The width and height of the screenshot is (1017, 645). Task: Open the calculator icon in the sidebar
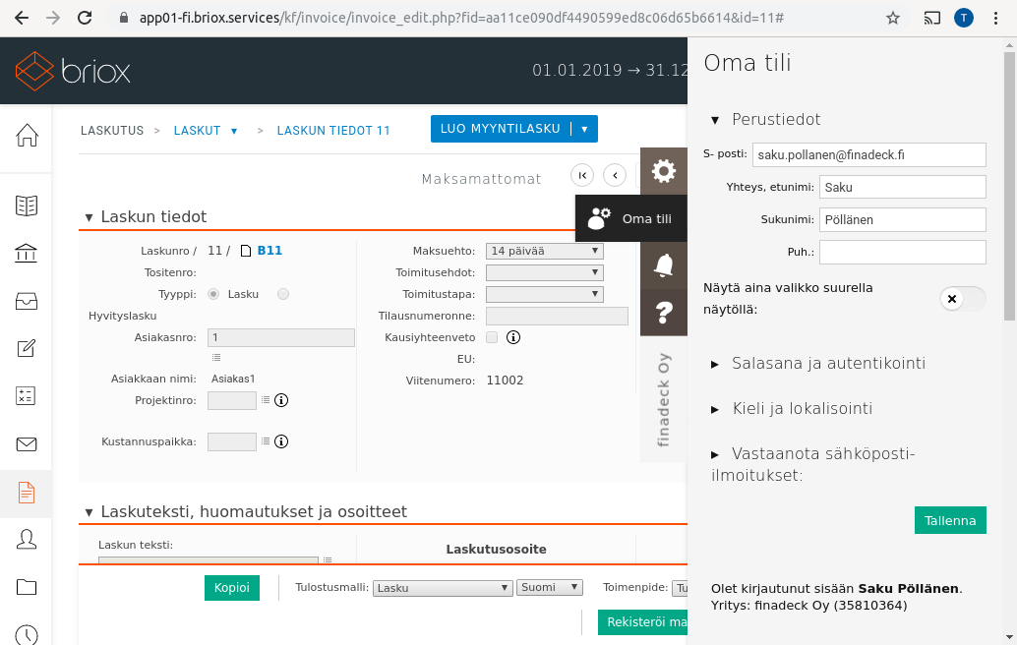coord(27,394)
